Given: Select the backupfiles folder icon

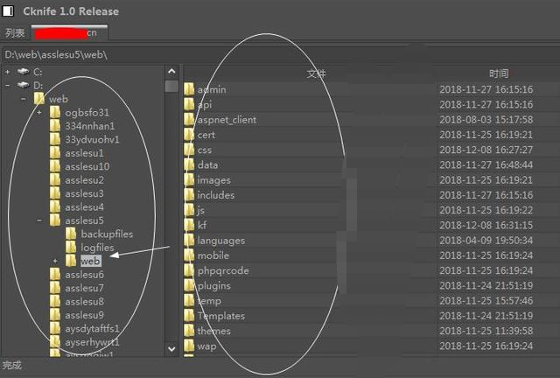Looking at the screenshot, I should (x=71, y=234).
